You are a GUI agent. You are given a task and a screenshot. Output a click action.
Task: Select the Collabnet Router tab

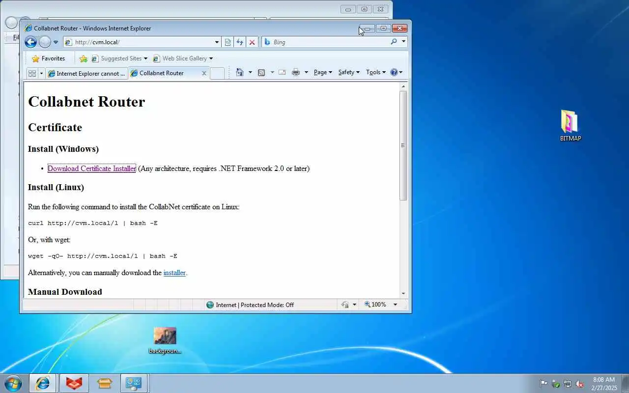pyautogui.click(x=161, y=73)
